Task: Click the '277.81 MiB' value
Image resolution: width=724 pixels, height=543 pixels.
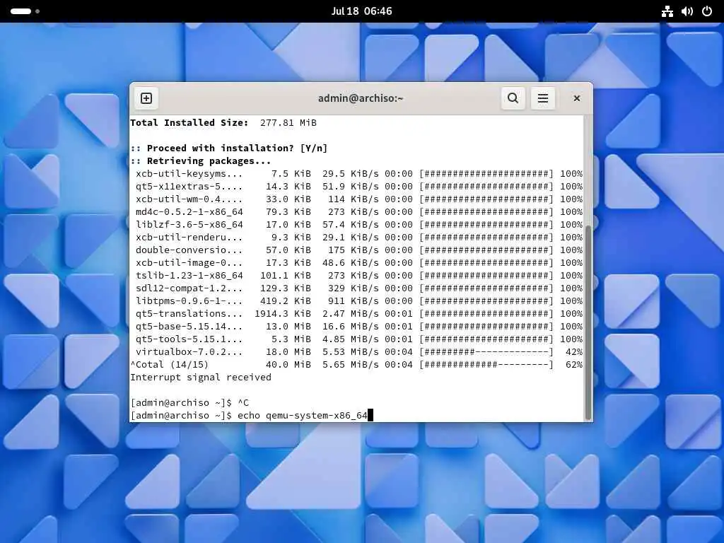Action: [x=288, y=123]
